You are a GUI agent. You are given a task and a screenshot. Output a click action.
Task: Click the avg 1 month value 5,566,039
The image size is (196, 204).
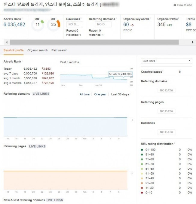point(30,78)
